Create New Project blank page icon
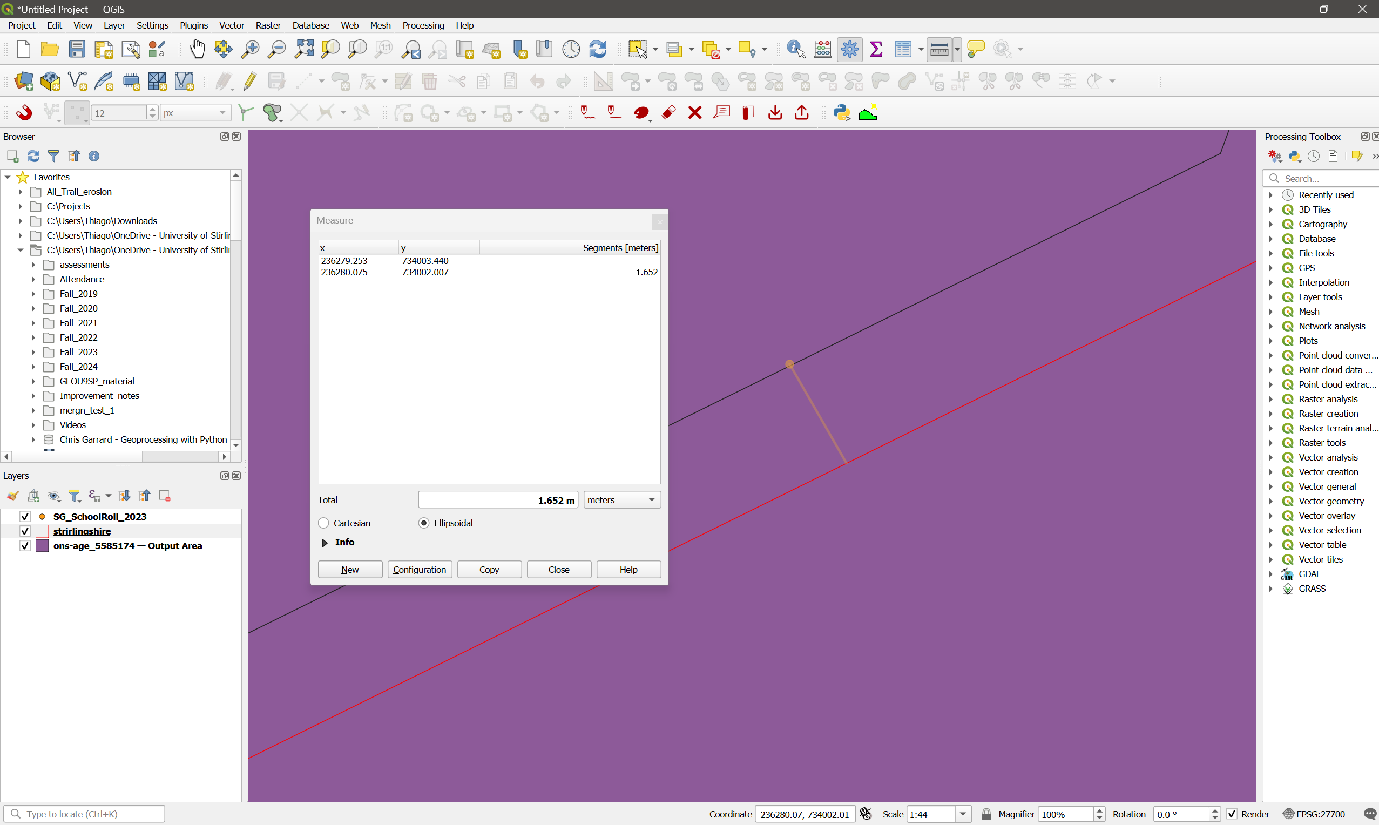This screenshot has width=1379, height=825. point(23,50)
